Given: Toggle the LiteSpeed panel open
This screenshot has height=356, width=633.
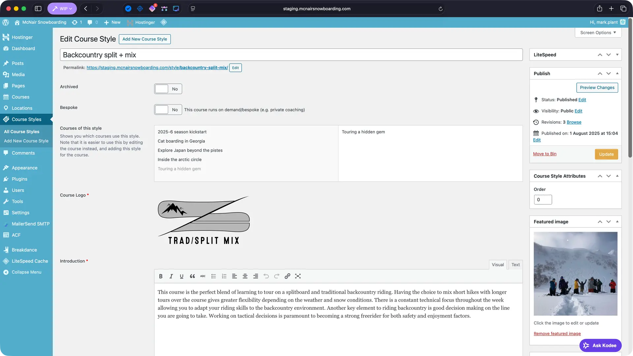Looking at the screenshot, I should coord(617,55).
